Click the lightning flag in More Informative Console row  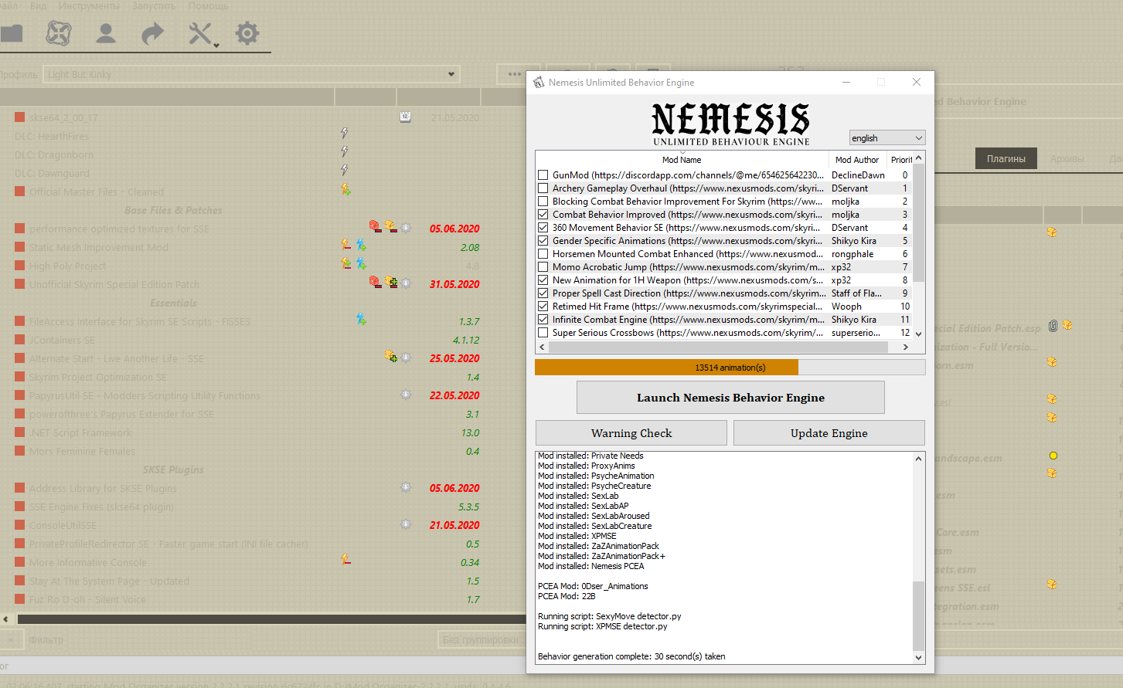[x=345, y=561]
